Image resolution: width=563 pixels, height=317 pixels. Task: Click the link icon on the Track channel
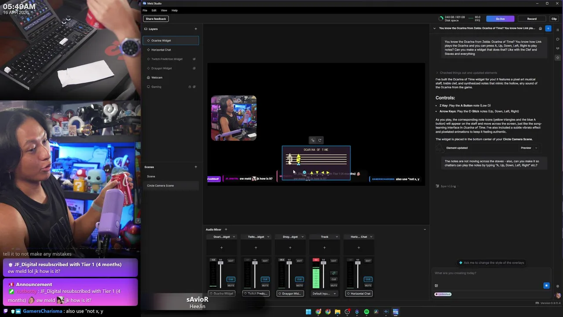click(x=334, y=273)
